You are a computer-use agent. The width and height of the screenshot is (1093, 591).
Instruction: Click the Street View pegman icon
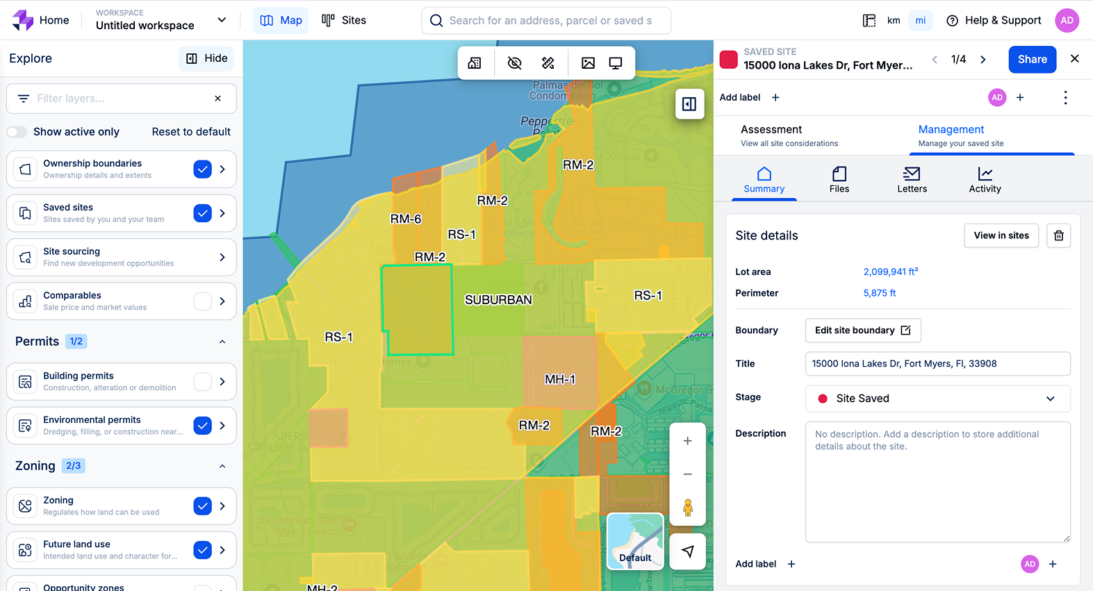tap(687, 508)
